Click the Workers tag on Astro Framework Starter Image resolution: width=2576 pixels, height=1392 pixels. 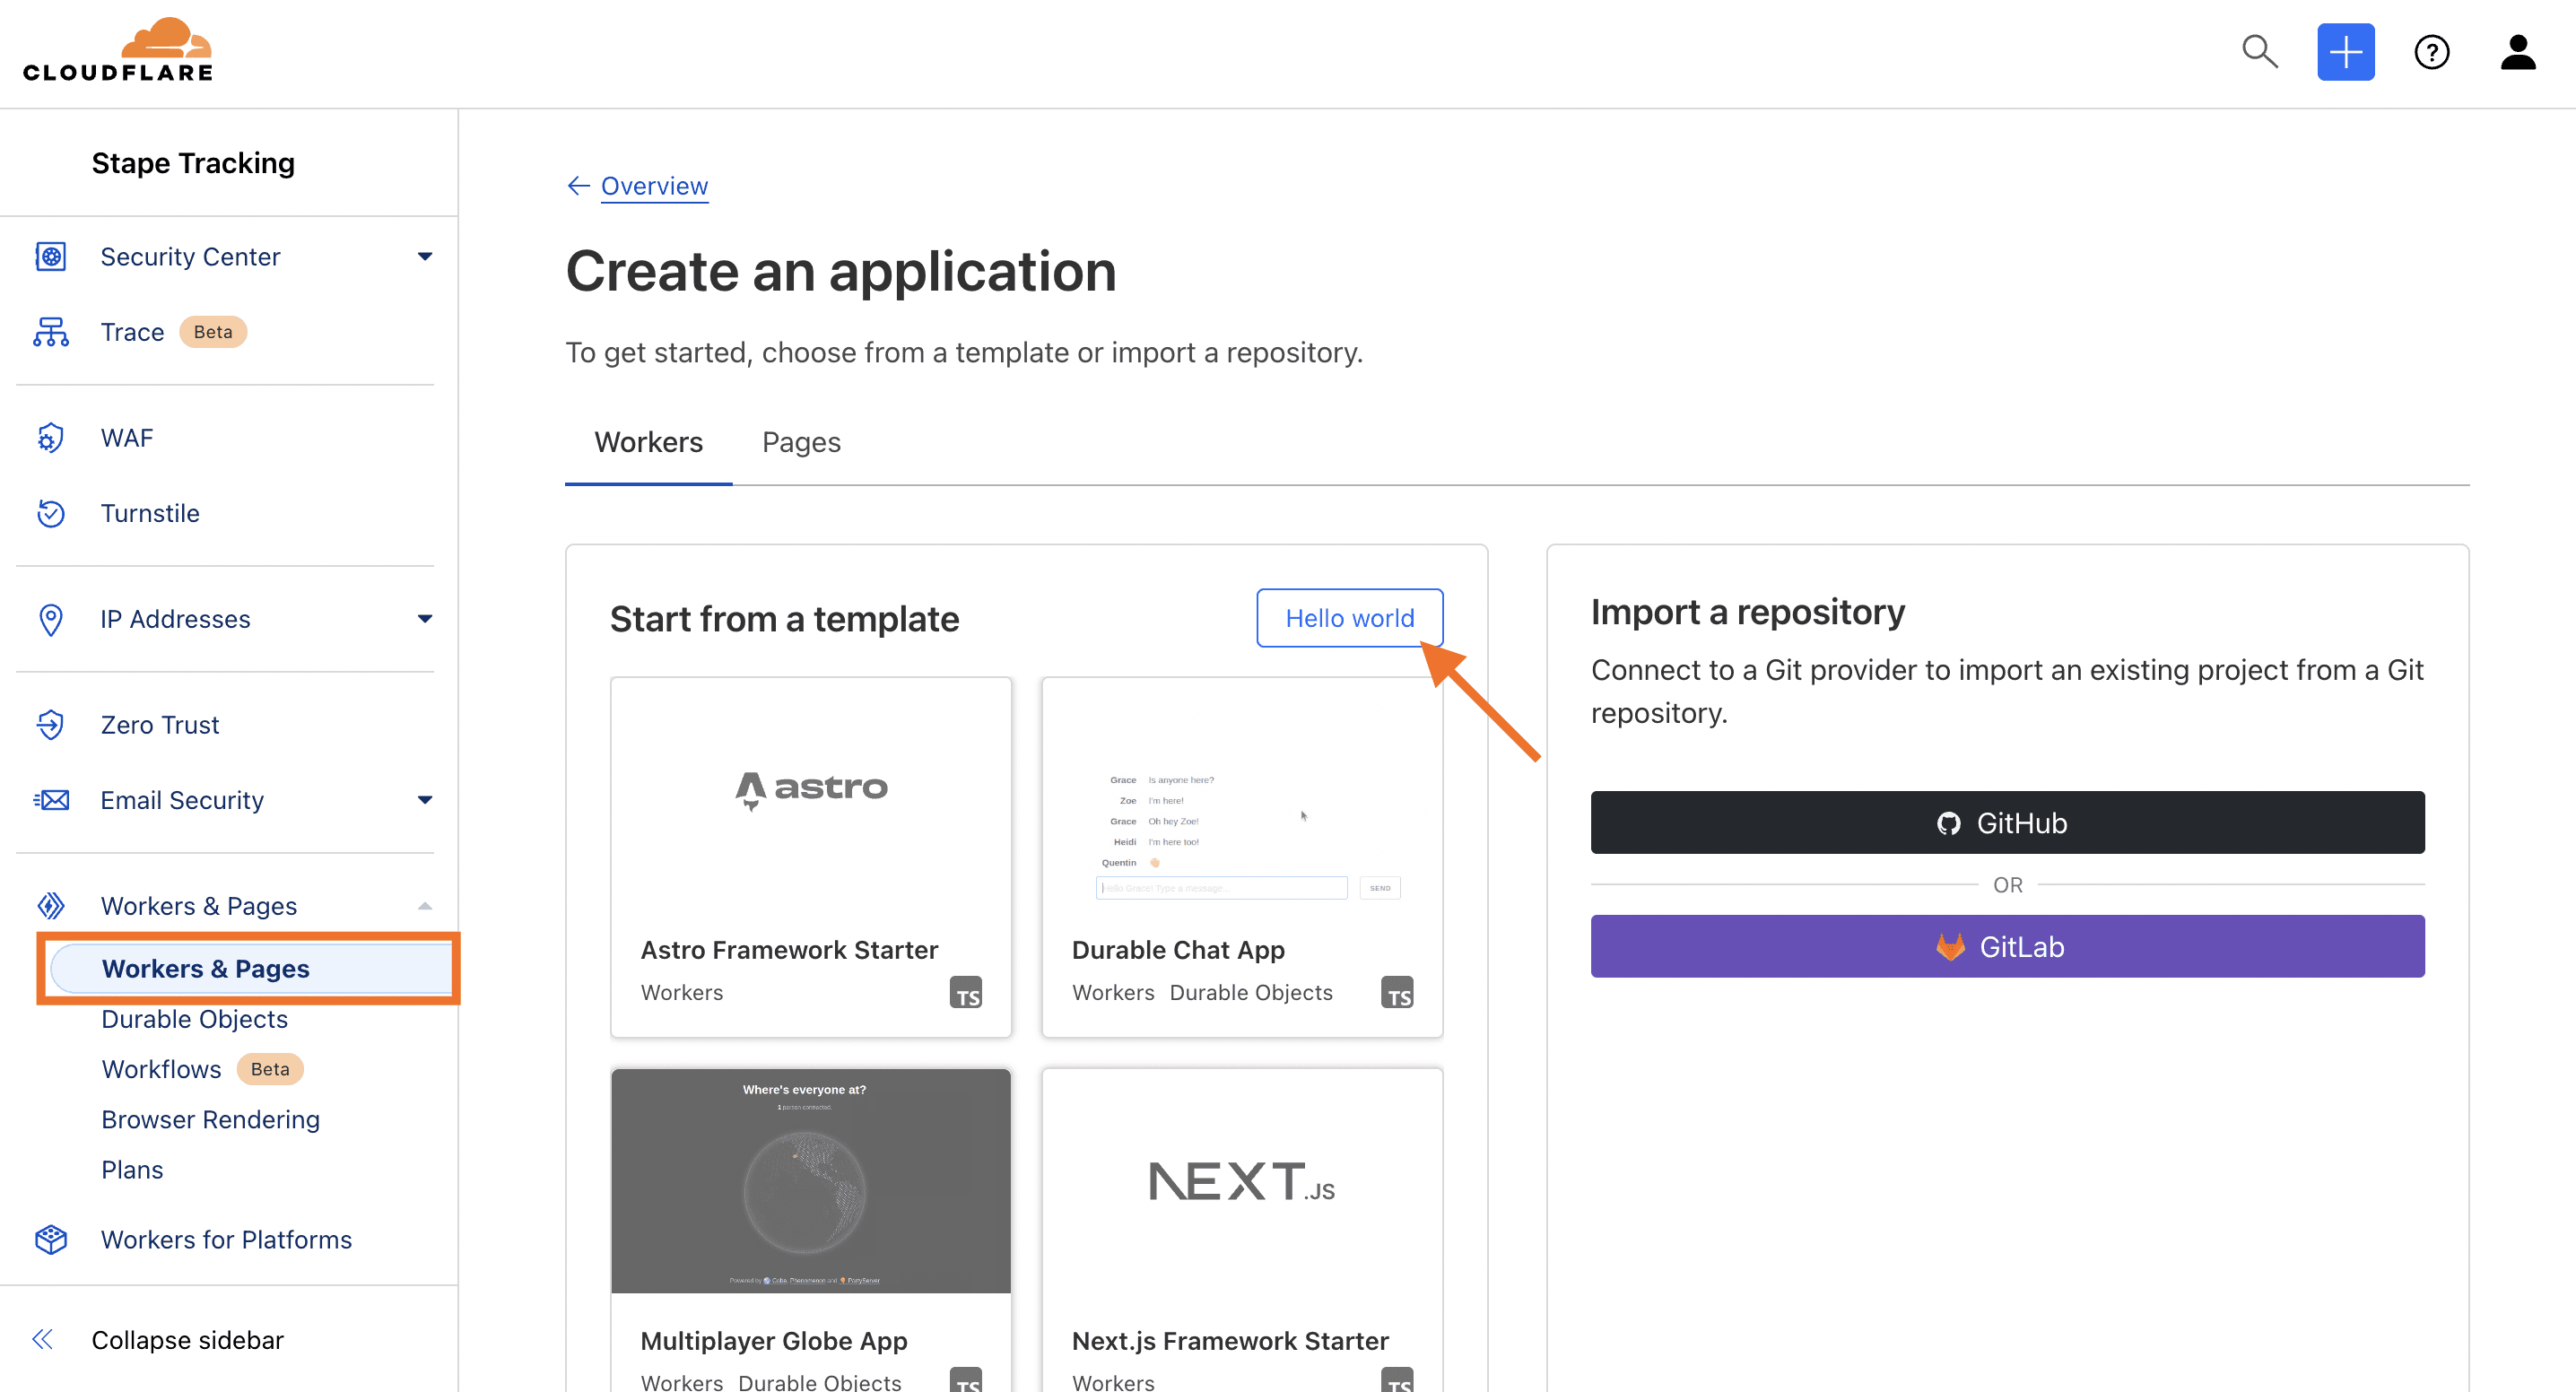(681, 992)
